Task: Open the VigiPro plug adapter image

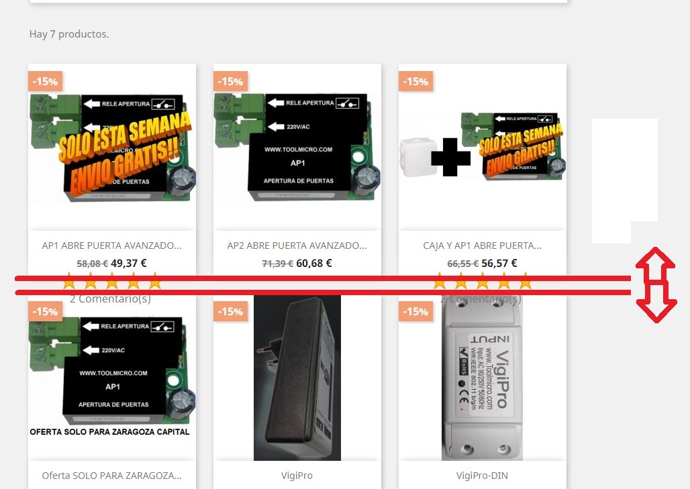Action: [297, 377]
